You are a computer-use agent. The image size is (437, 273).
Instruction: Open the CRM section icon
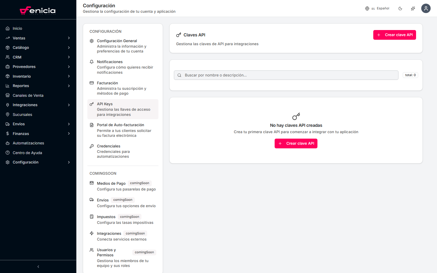point(7,57)
